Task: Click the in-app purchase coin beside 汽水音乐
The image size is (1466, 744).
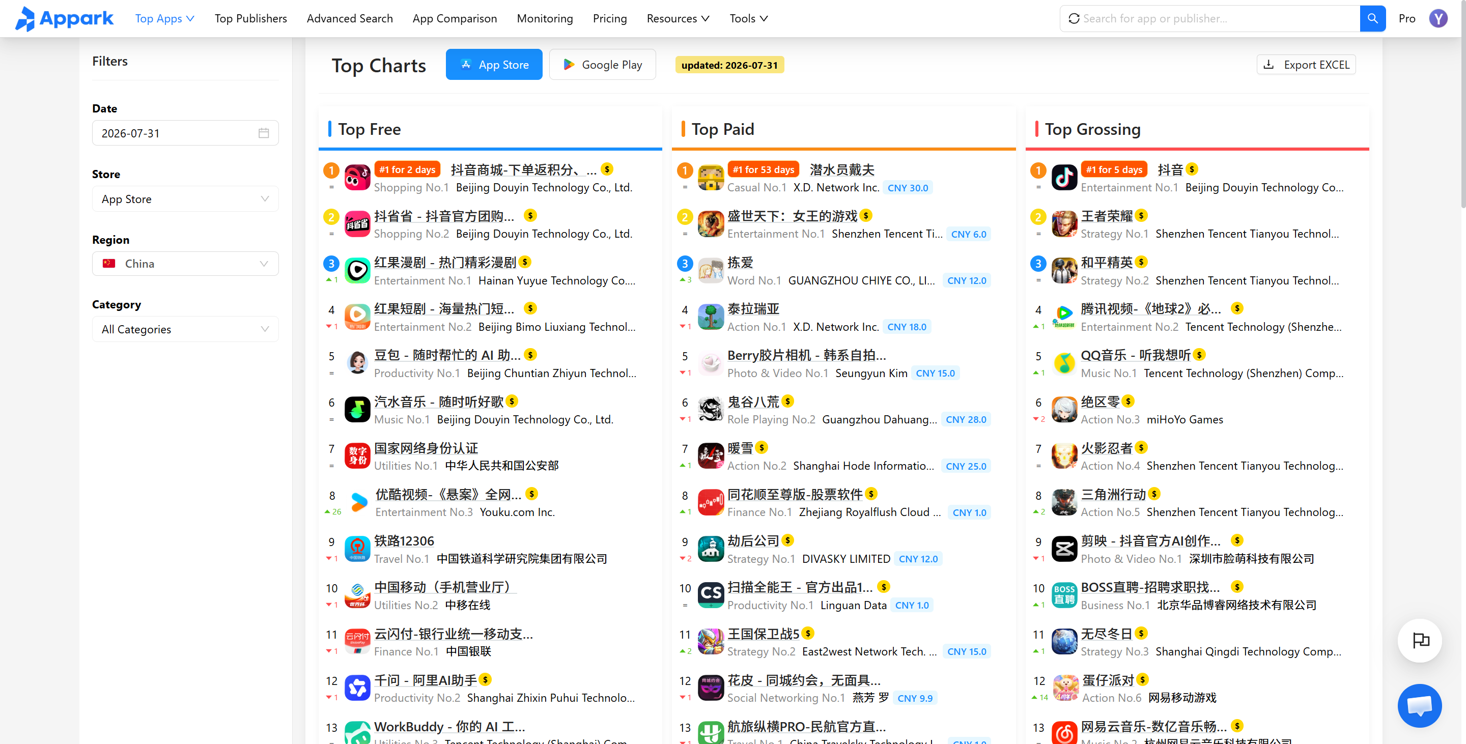Action: point(512,401)
